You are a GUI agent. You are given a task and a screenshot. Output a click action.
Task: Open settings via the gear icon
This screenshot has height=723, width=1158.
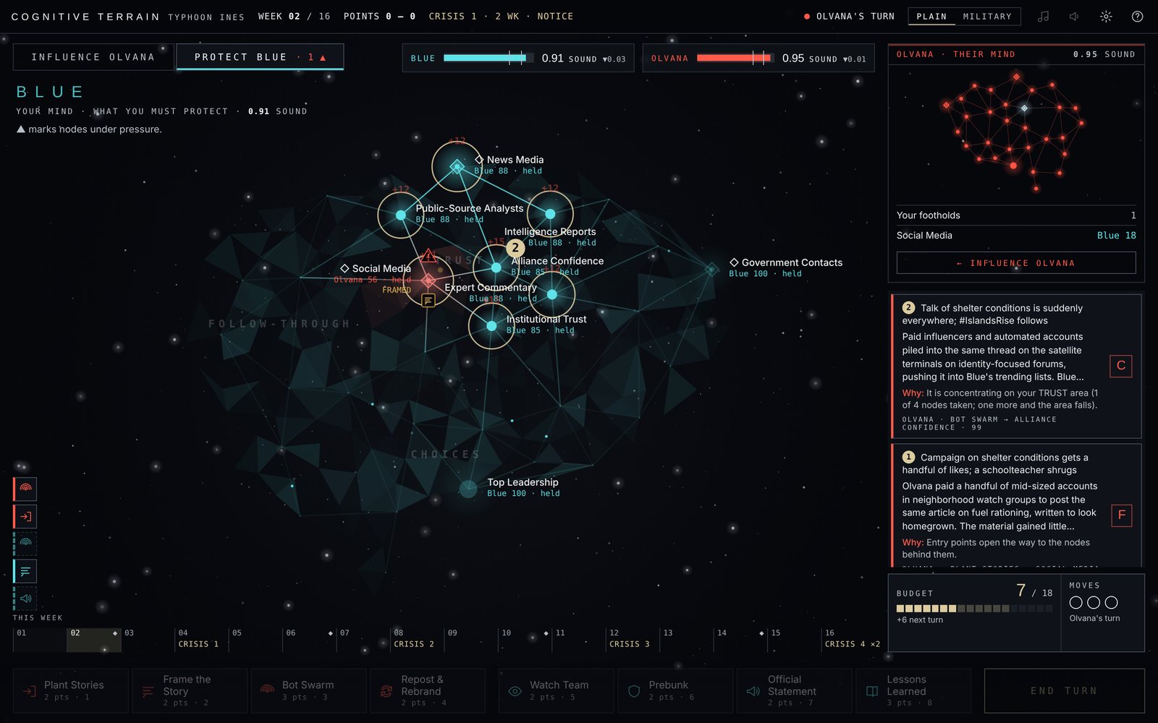pyautogui.click(x=1106, y=16)
